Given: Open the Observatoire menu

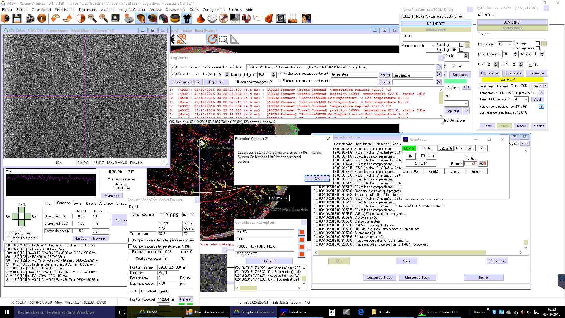Looking at the screenshot, I should pyautogui.click(x=175, y=9).
